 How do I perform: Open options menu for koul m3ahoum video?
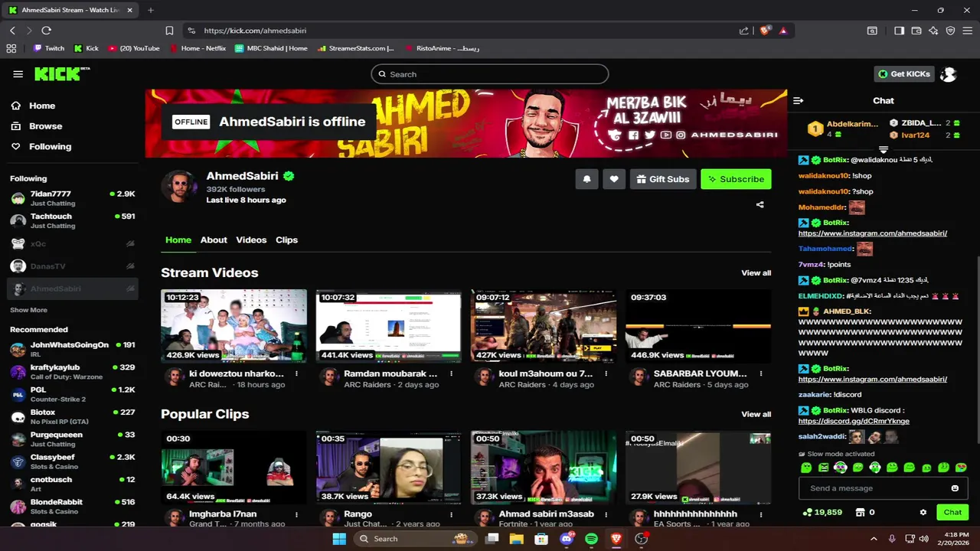pyautogui.click(x=606, y=373)
